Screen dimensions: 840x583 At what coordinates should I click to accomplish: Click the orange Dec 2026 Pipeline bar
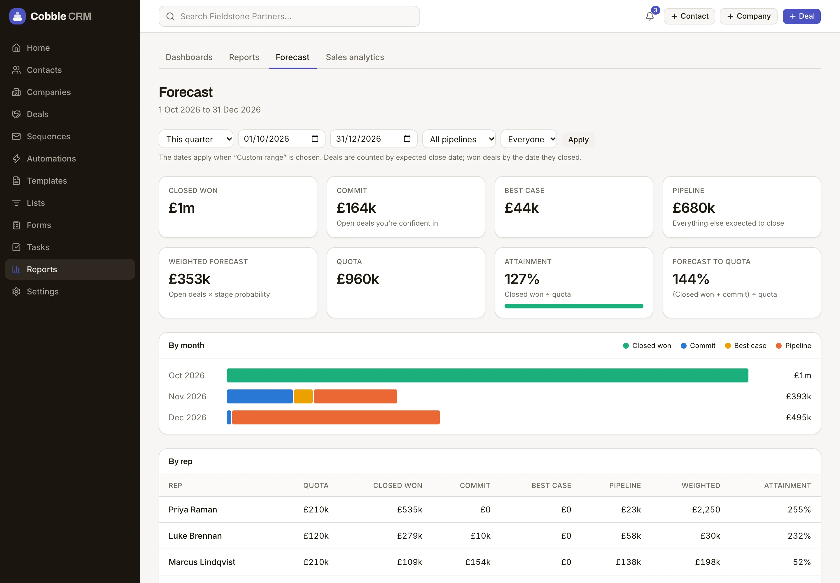tap(336, 417)
